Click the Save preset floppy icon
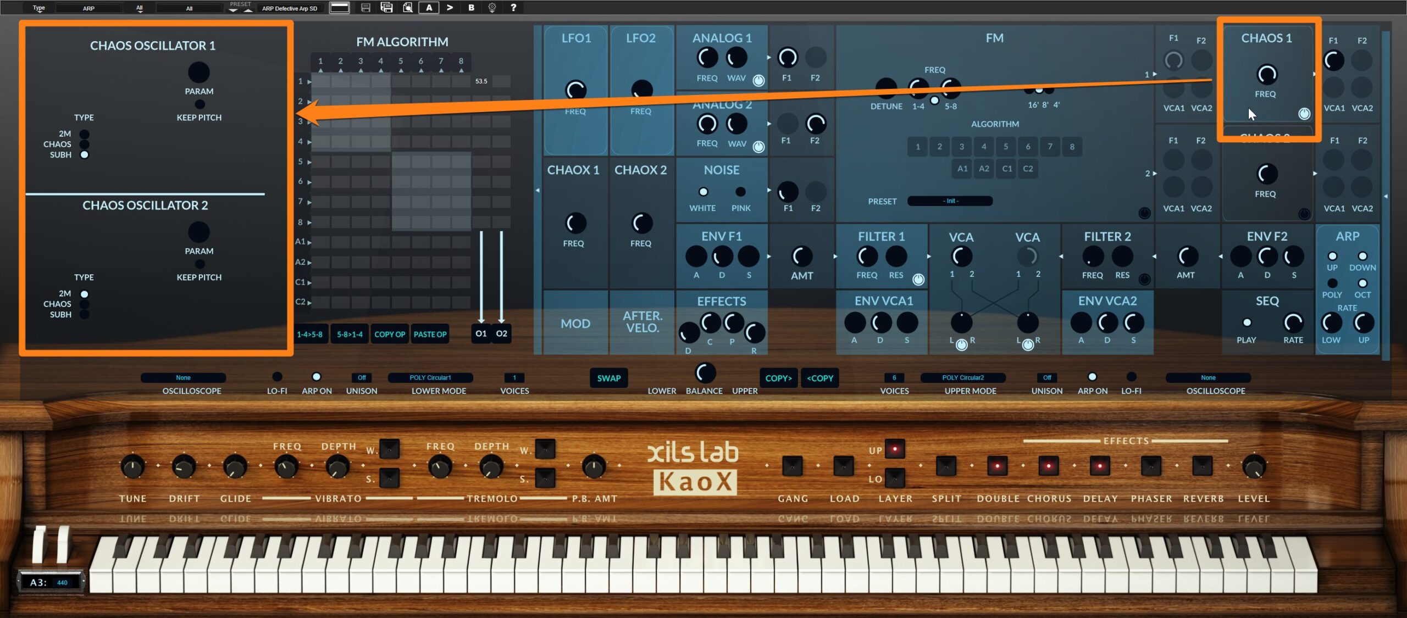Viewport: 1407px width, 618px height. 365,8
